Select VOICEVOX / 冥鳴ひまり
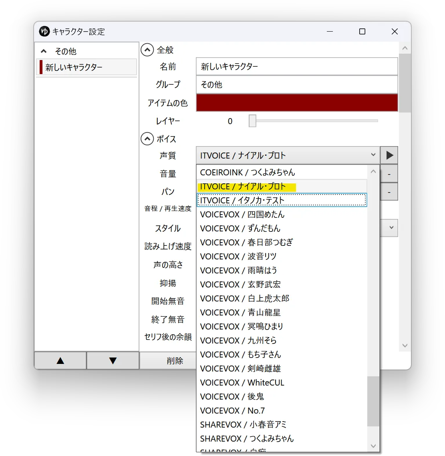This screenshot has width=445, height=456. 282,326
